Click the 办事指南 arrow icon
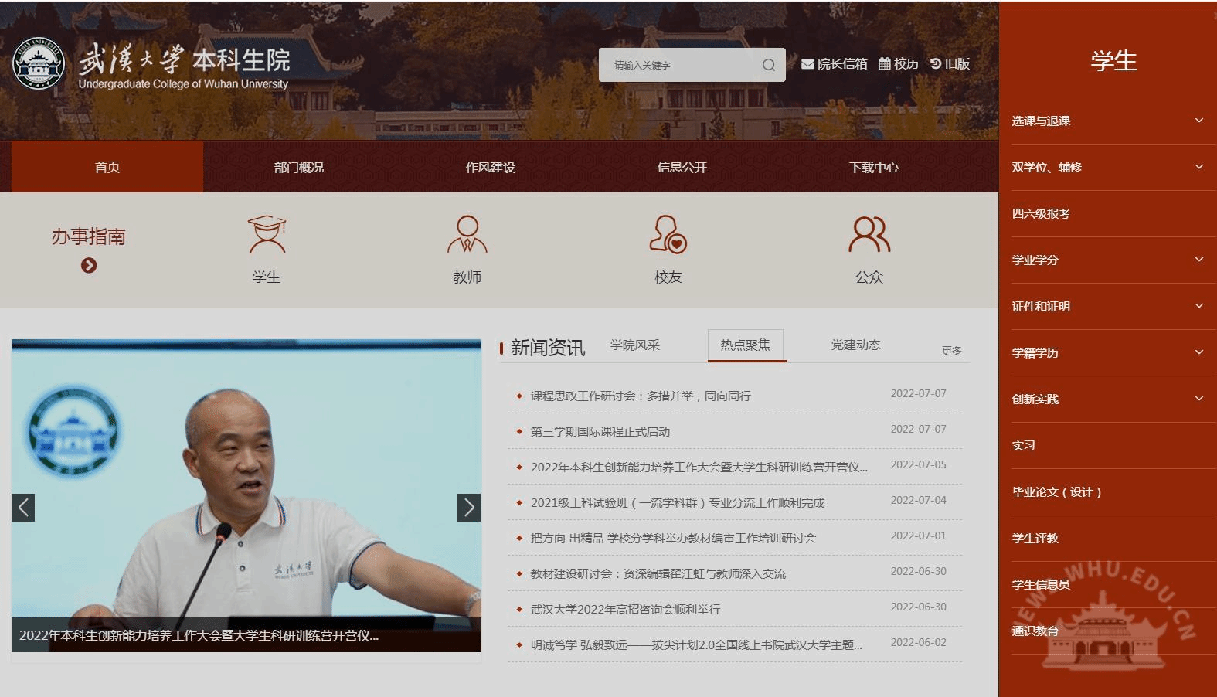The width and height of the screenshot is (1217, 697). point(89,266)
